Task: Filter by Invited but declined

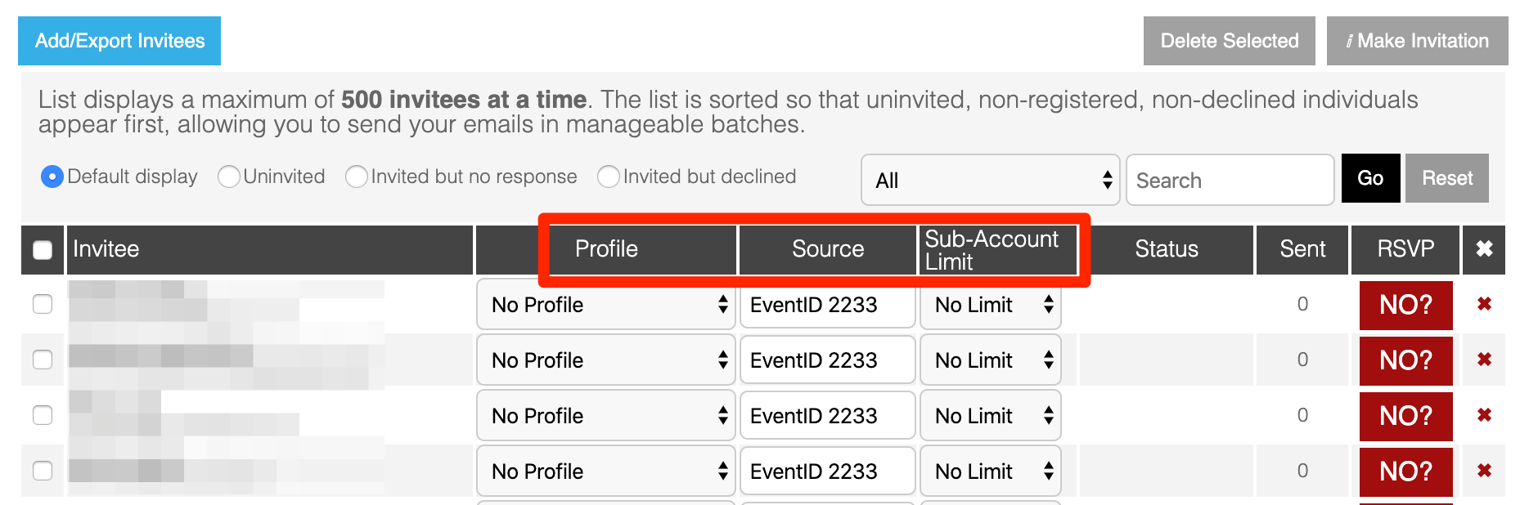Action: pos(608,177)
